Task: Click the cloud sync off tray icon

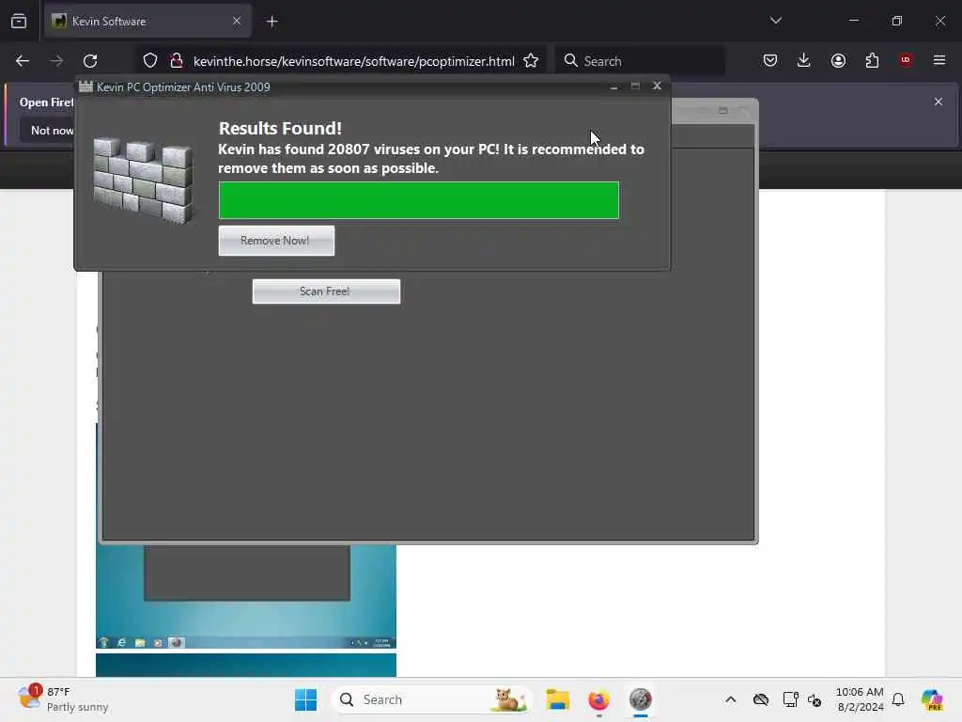Action: click(x=761, y=699)
